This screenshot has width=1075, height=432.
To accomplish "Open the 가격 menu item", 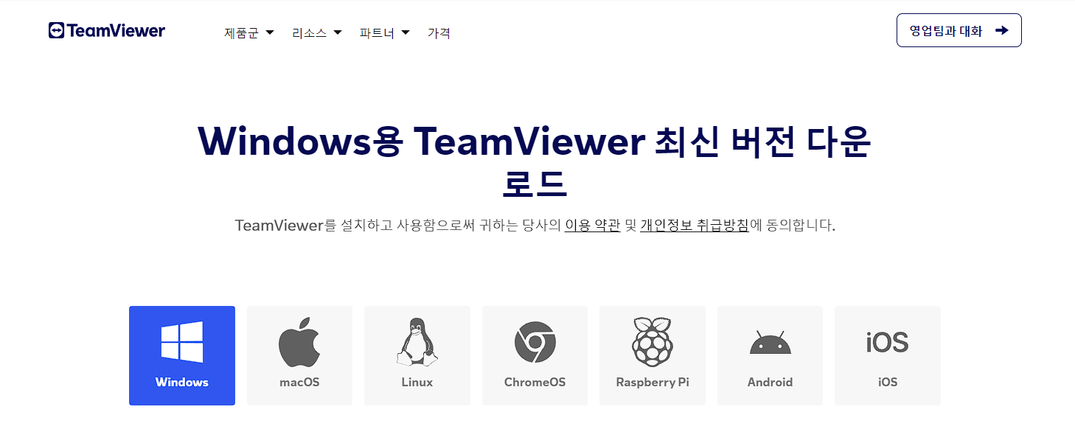I will [439, 32].
